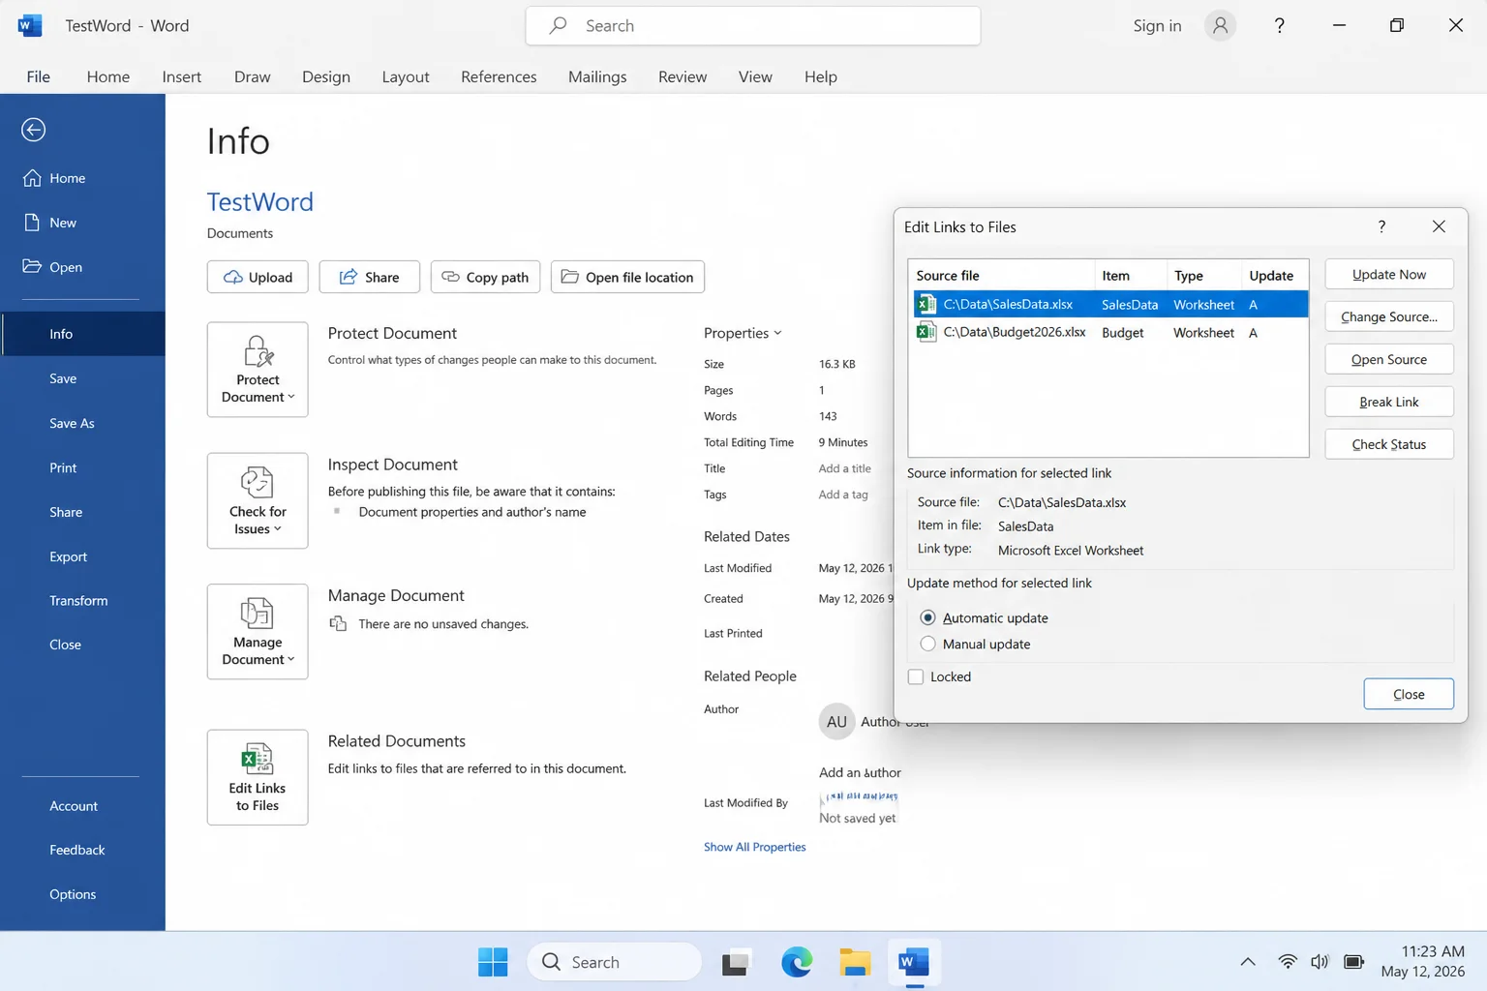Click the back arrow in Backstage sidebar

(x=34, y=130)
